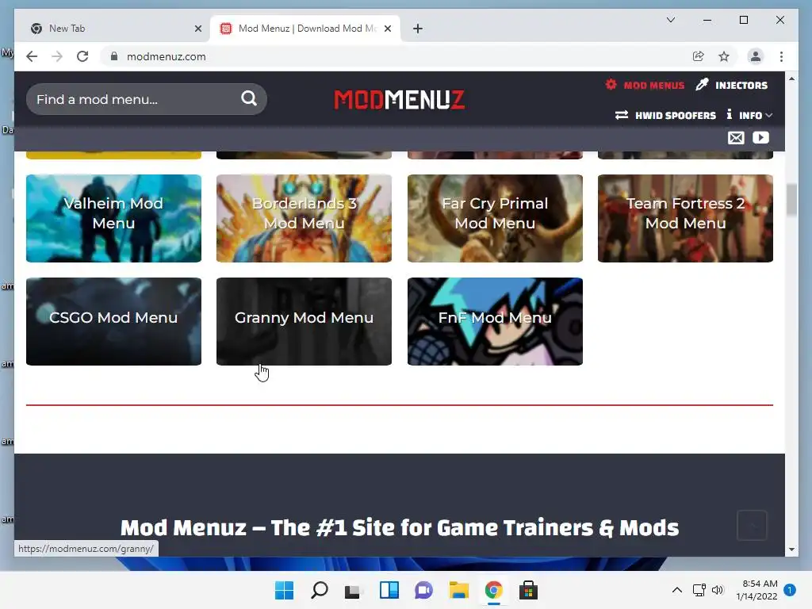Open the Chrome profile avatar icon
The width and height of the screenshot is (812, 609).
(x=756, y=56)
